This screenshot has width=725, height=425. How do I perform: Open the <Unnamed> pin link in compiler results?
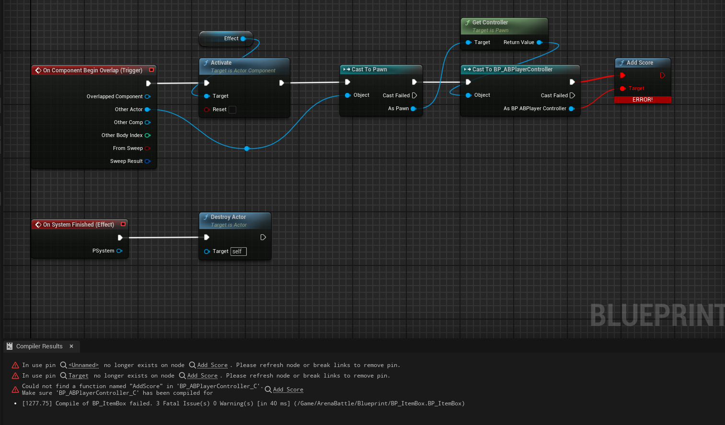pos(84,365)
